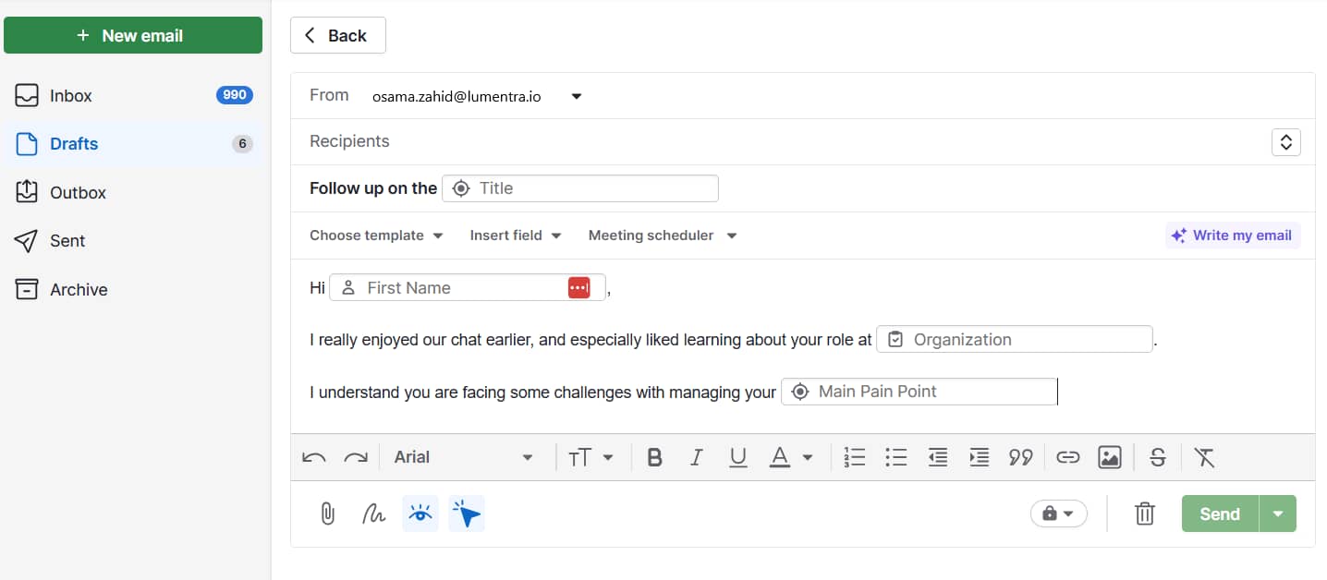This screenshot has height=580, width=1327.
Task: Toggle bold formatting
Action: tap(654, 456)
